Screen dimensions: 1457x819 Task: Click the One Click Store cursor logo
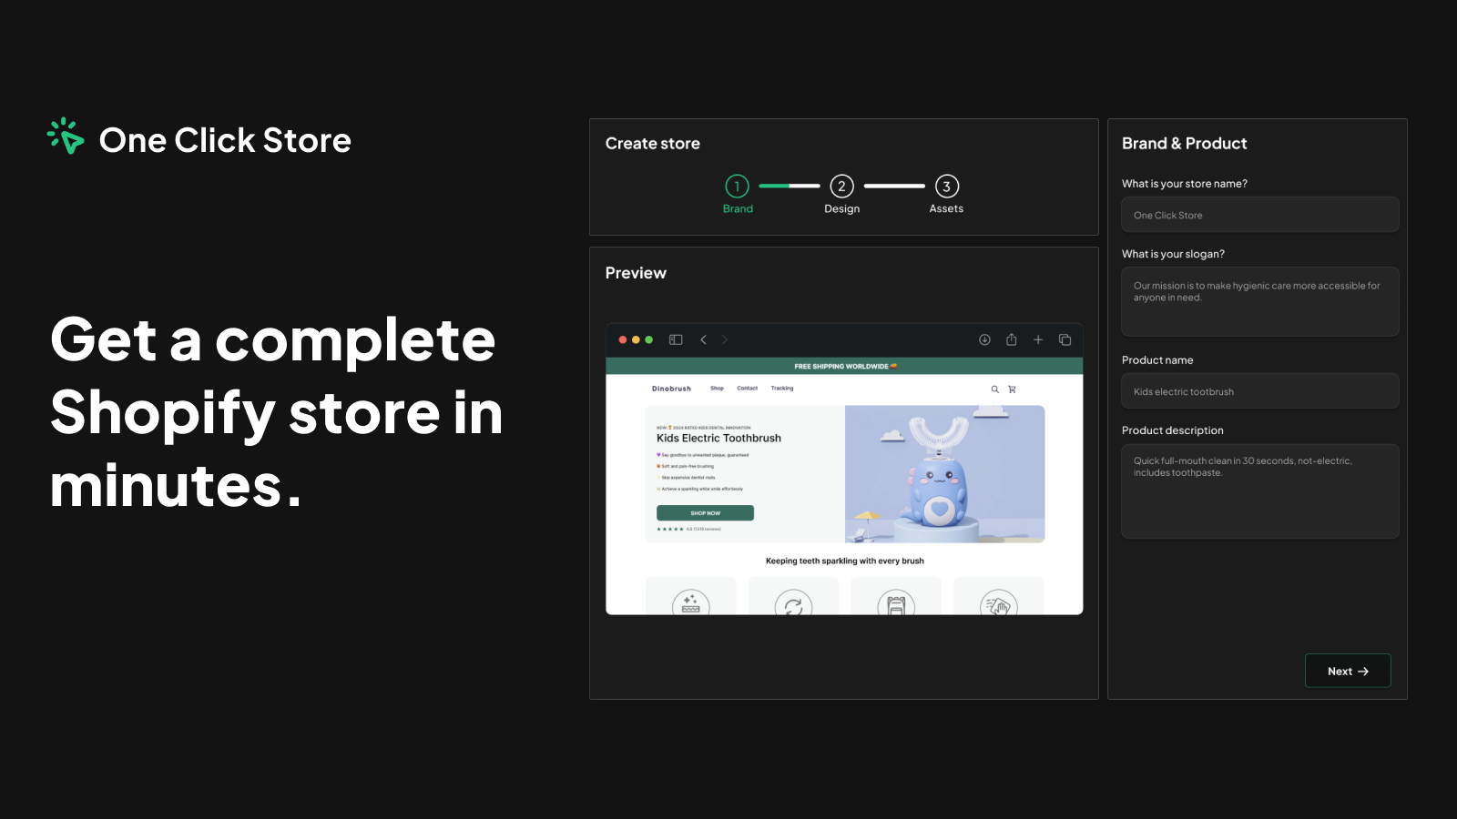tap(66, 136)
